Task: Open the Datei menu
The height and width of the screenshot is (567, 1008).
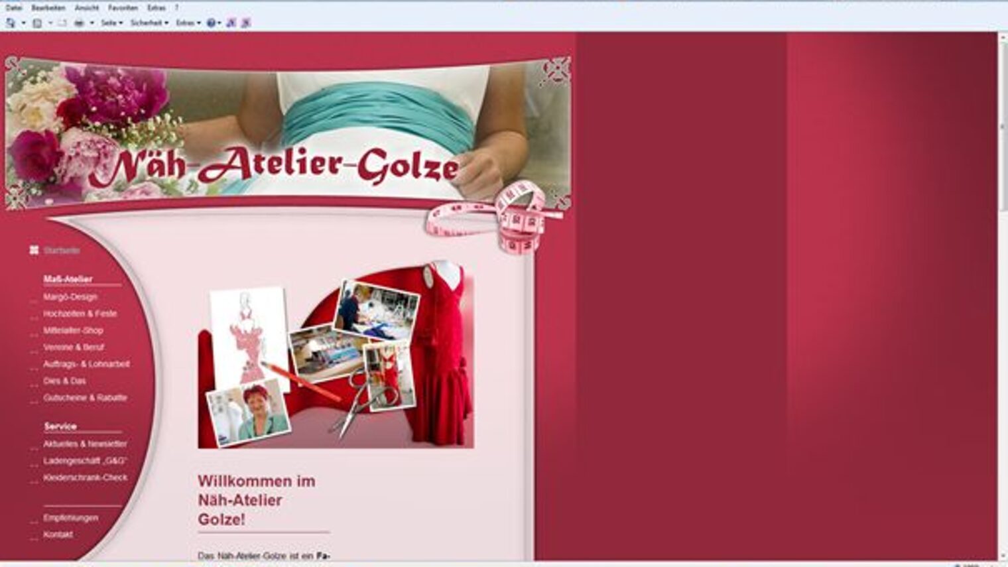Action: [14, 8]
